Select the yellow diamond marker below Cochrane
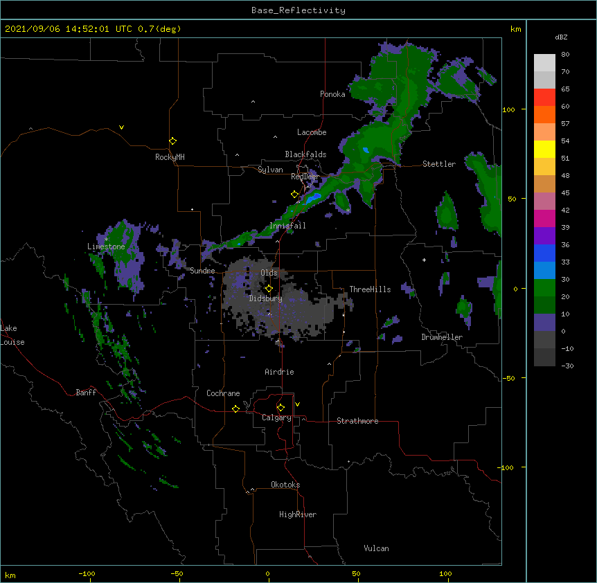This screenshot has width=597, height=583. tap(235, 409)
